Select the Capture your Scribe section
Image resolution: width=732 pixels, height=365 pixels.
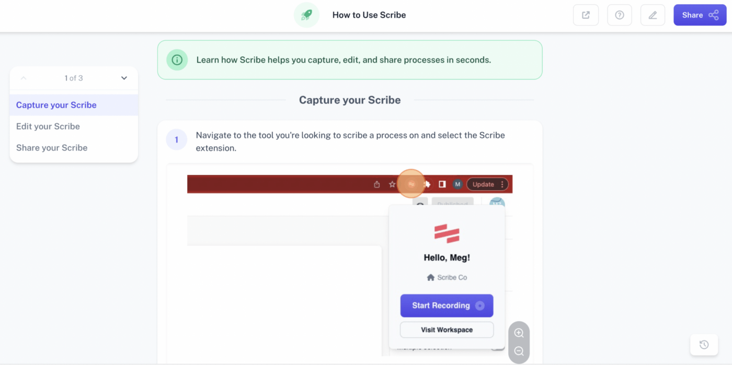tap(56, 105)
